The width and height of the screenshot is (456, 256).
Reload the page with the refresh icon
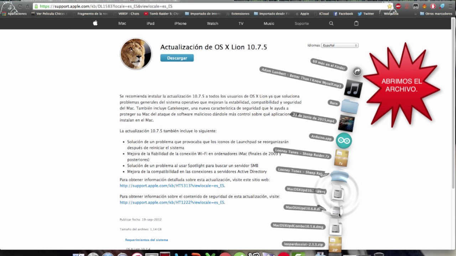click(20, 6)
